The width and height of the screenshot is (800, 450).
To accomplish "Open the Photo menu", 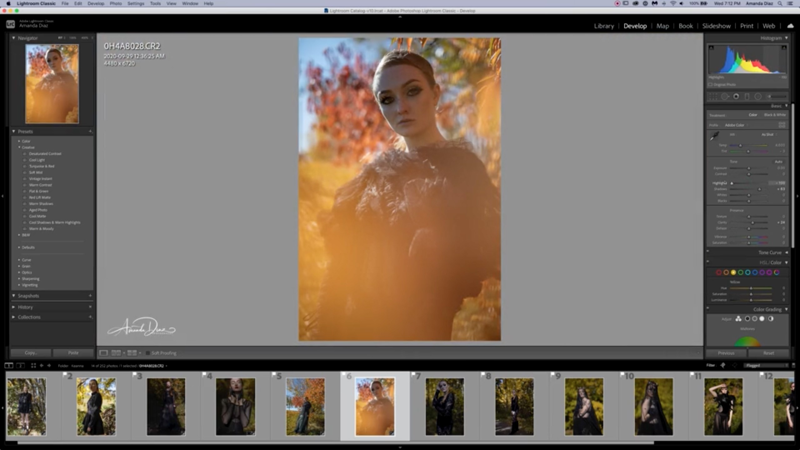I will (x=115, y=3).
